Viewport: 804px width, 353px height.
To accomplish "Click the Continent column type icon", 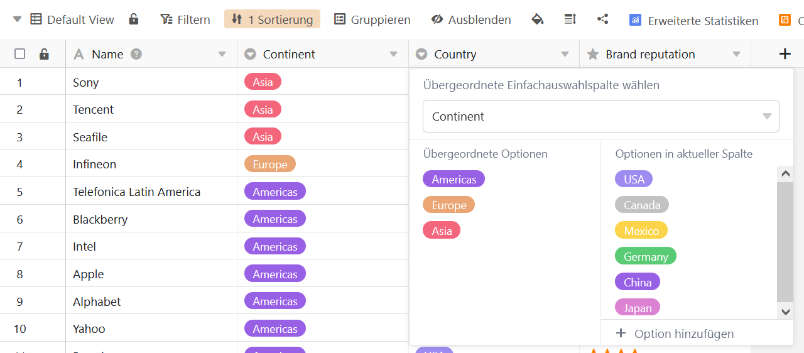I will 250,54.
